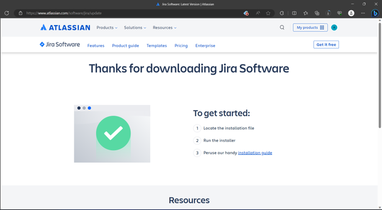The height and width of the screenshot is (210, 382).
Task: Toggle the Split screen icon
Action: coord(294,13)
